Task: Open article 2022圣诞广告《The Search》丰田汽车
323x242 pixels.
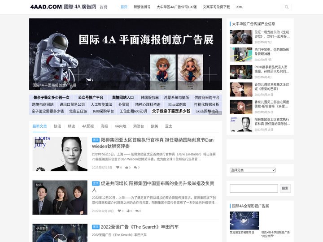Action: coord(140,227)
